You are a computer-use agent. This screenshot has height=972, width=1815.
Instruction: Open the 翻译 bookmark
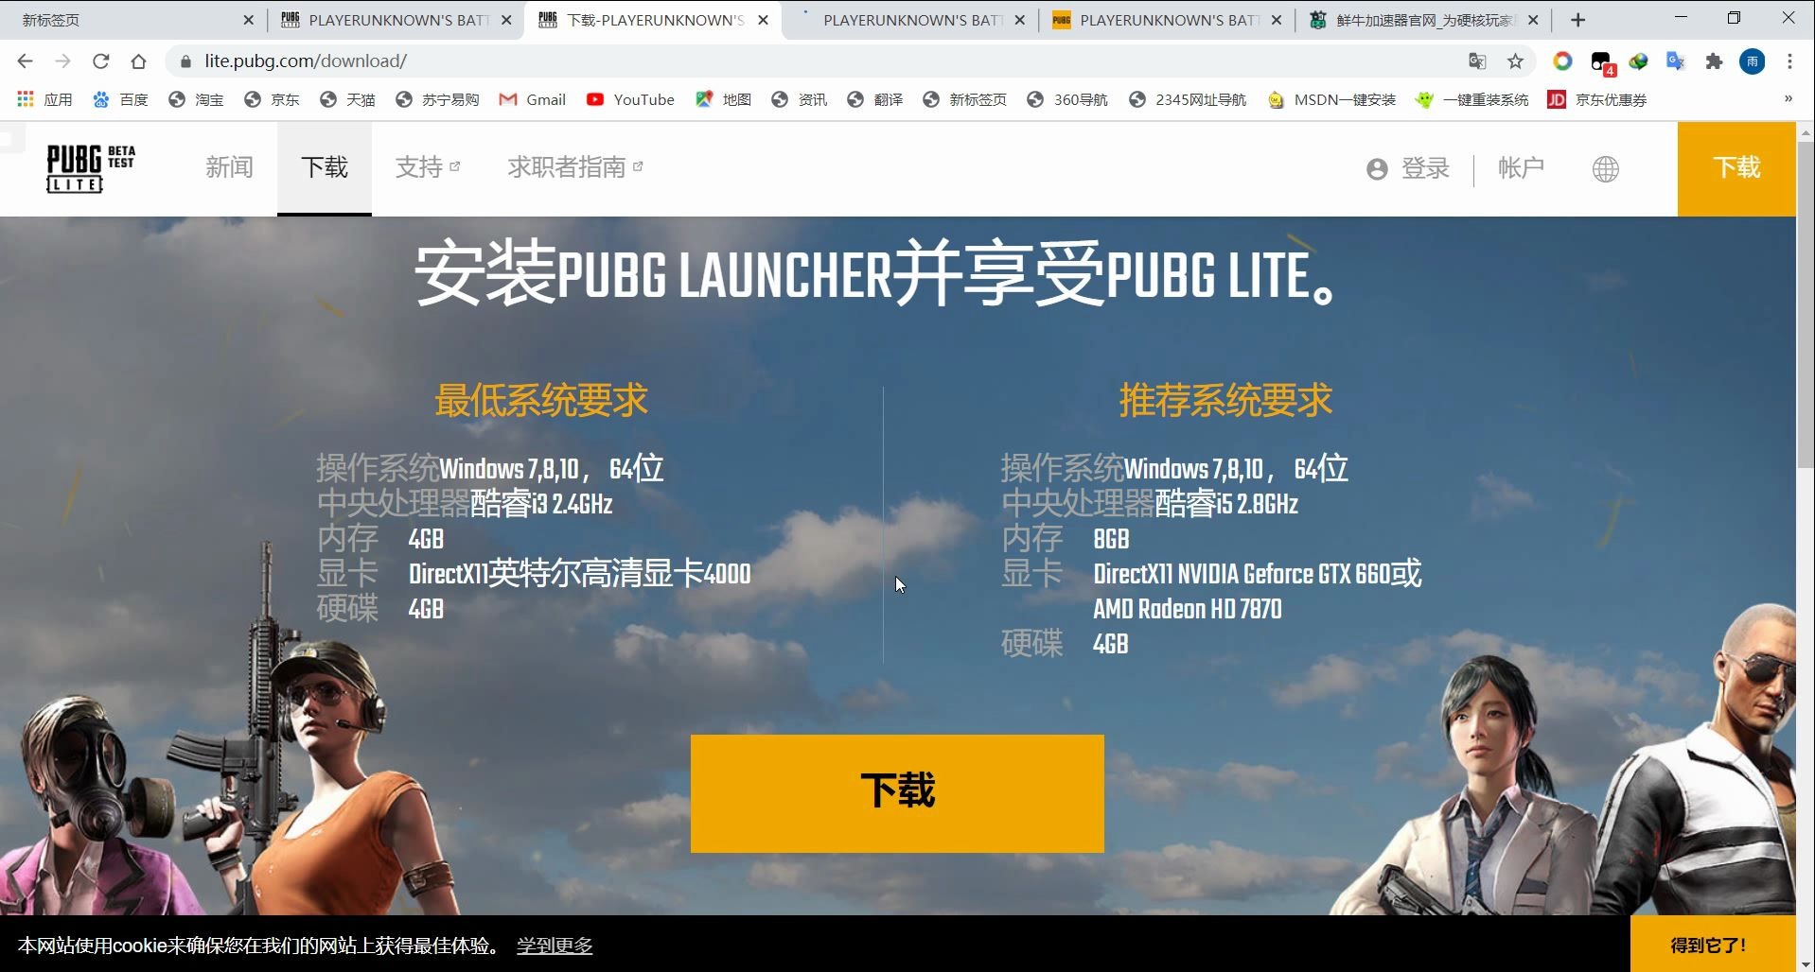pos(874,99)
